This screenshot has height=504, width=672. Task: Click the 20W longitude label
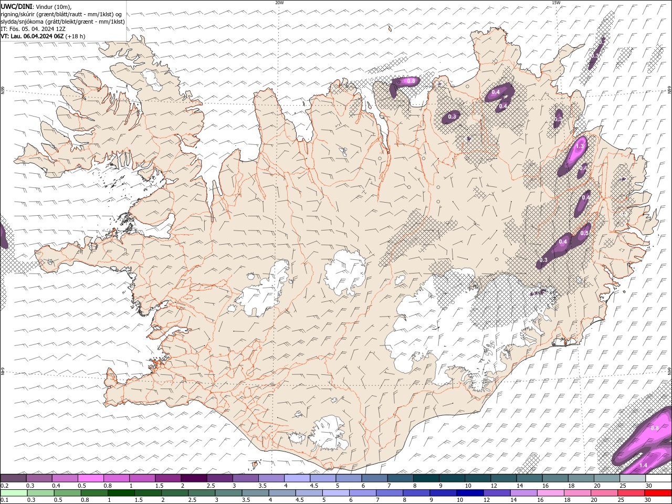tap(279, 3)
